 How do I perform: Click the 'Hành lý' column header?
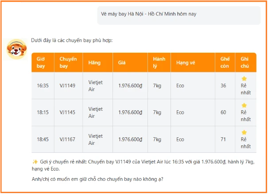[159, 62]
